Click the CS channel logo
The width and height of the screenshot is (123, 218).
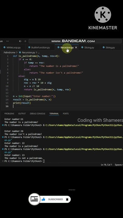coord(34,199)
